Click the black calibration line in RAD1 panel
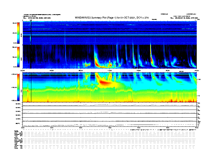 [31, 56]
